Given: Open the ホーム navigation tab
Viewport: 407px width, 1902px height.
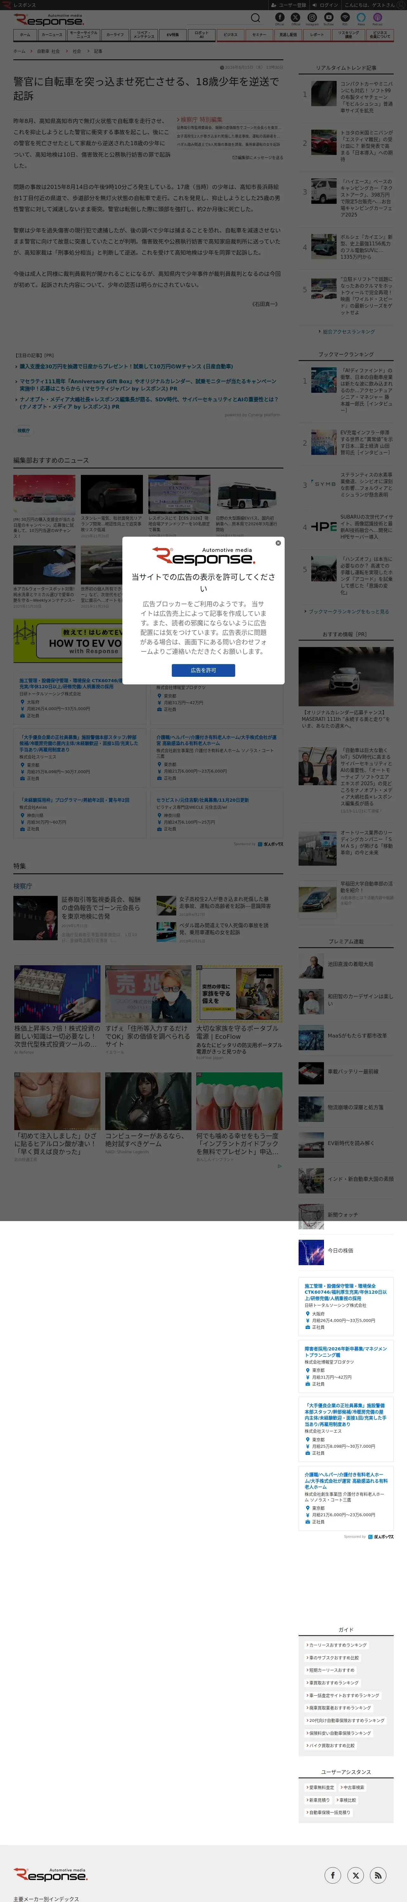Looking at the screenshot, I should tap(25, 35).
